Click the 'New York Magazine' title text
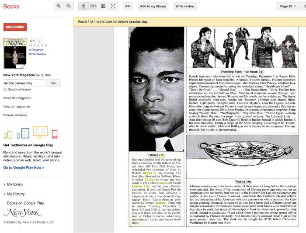Image resolution: width=306 pixels, height=233 pixels. coord(19,75)
